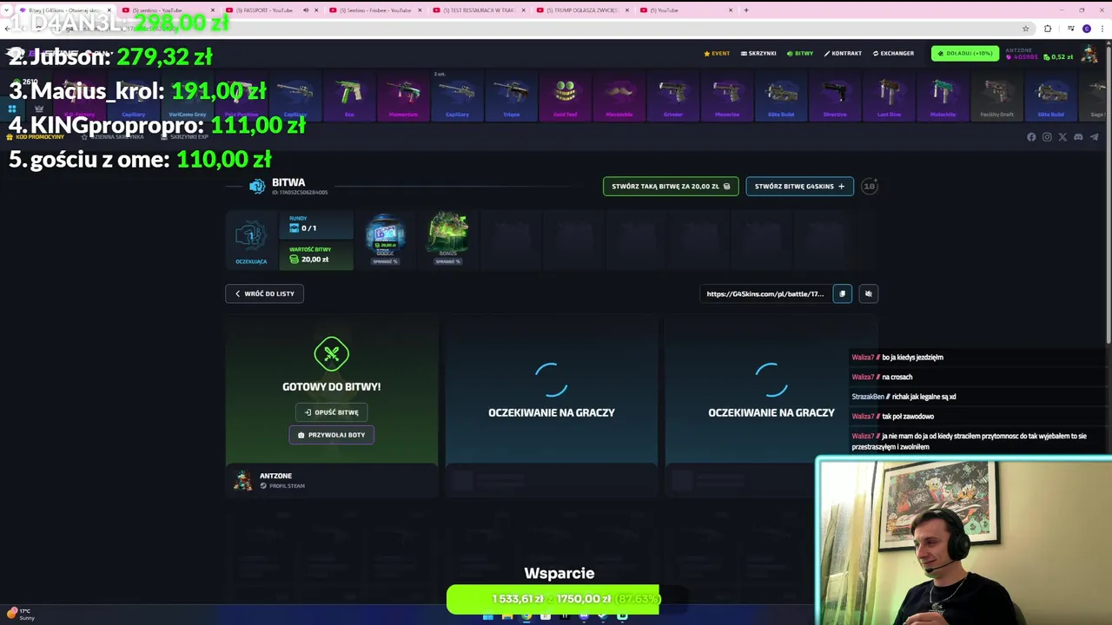Image resolution: width=1112 pixels, height=625 pixels.
Task: Click the 18+ age badge icon
Action: [x=869, y=186]
